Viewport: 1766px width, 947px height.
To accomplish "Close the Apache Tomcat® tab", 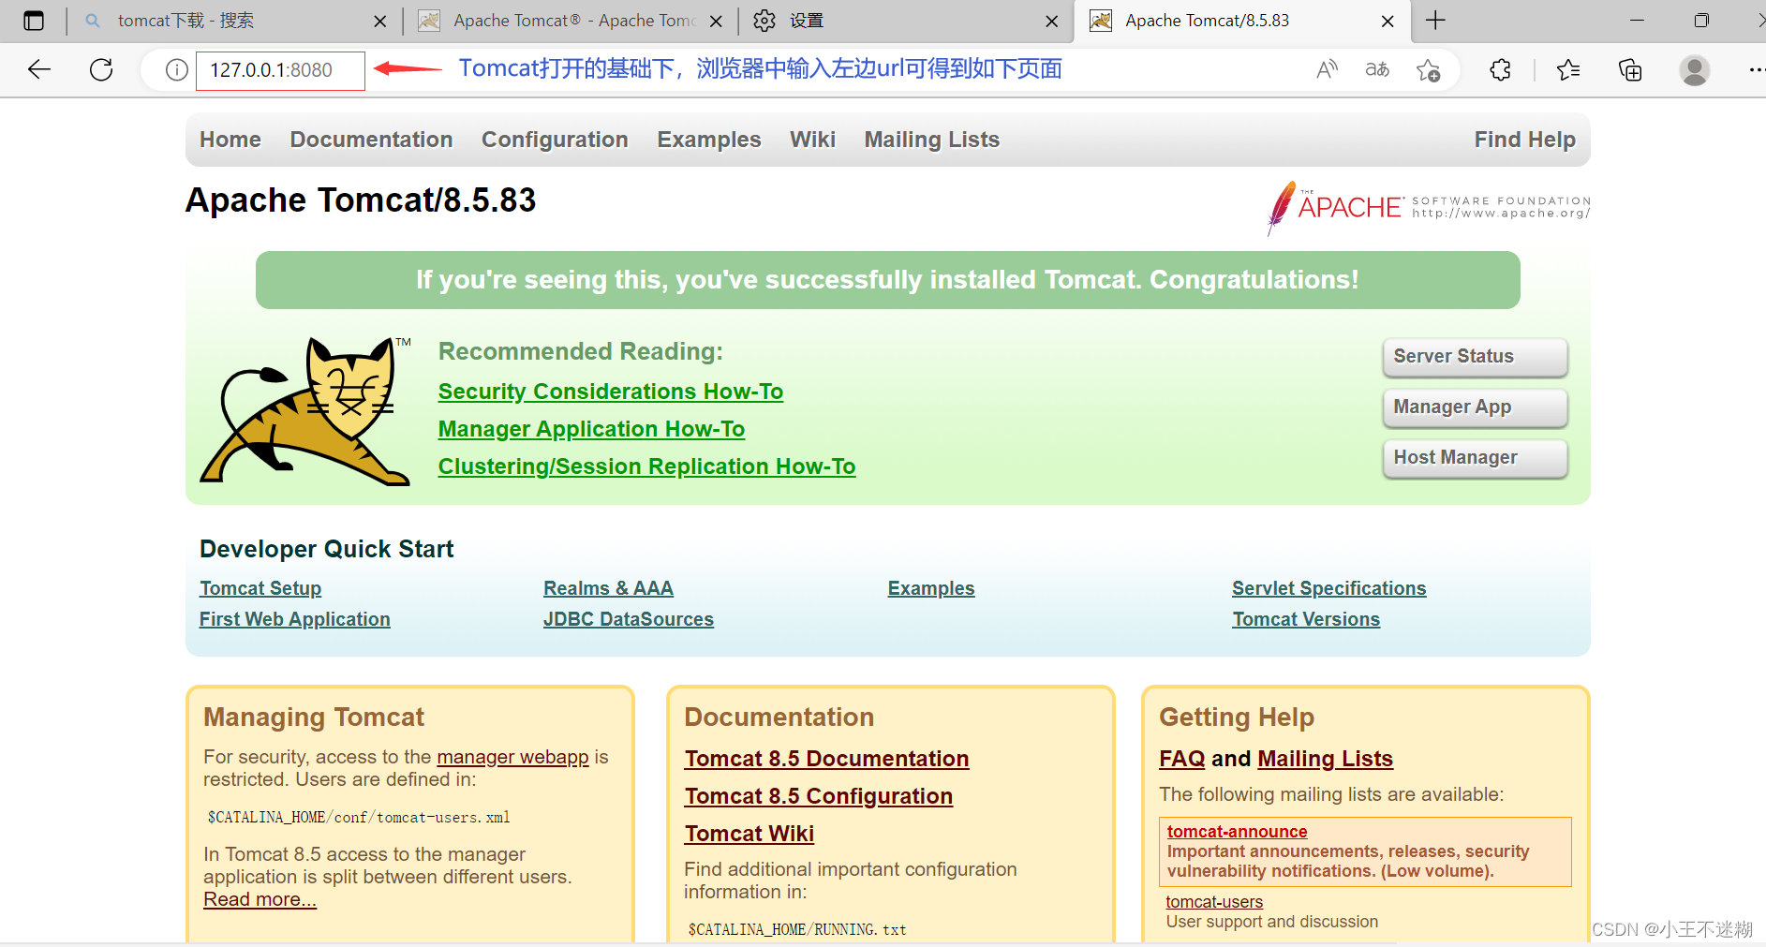I will pyautogui.click(x=716, y=21).
